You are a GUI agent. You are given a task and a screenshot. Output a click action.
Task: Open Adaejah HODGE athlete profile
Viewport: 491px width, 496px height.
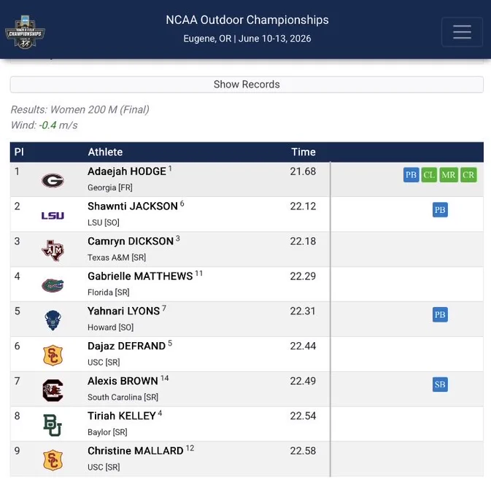tap(126, 171)
